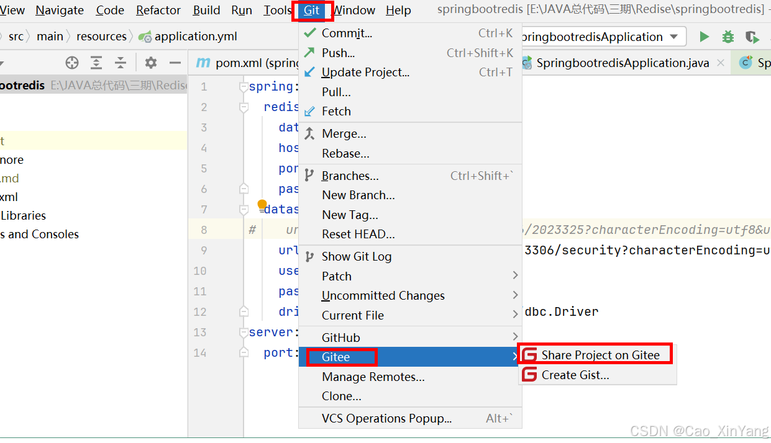Click the Select Opened File target icon
The image size is (771, 443).
click(72, 63)
